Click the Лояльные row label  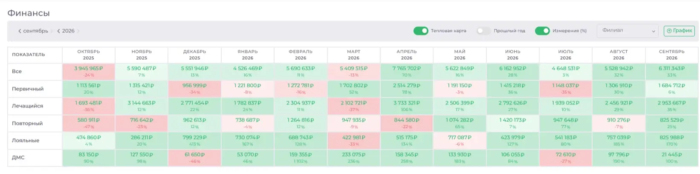pyautogui.click(x=26, y=140)
